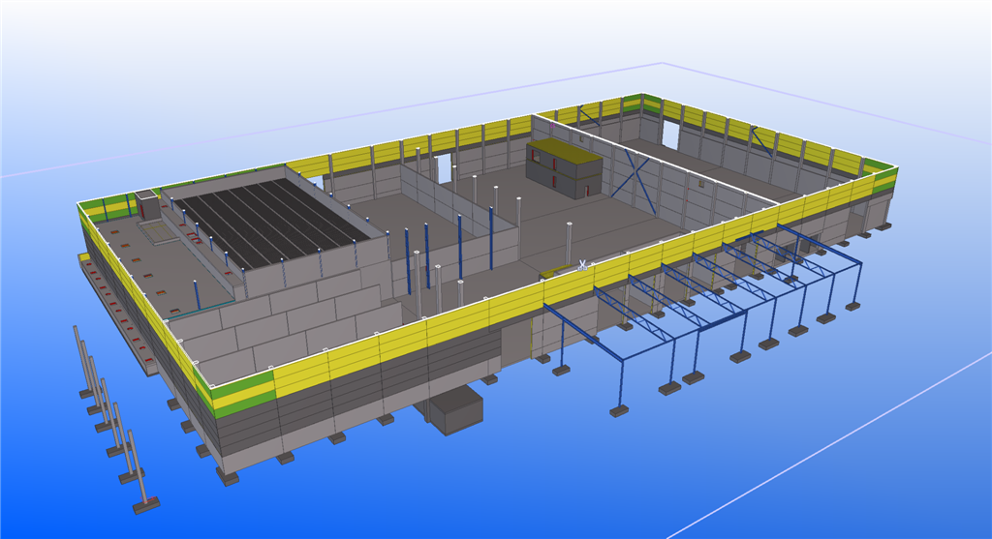Click the blue diagonal brace on the back-right wall
Screen dimensions: 992x539
[762, 141]
